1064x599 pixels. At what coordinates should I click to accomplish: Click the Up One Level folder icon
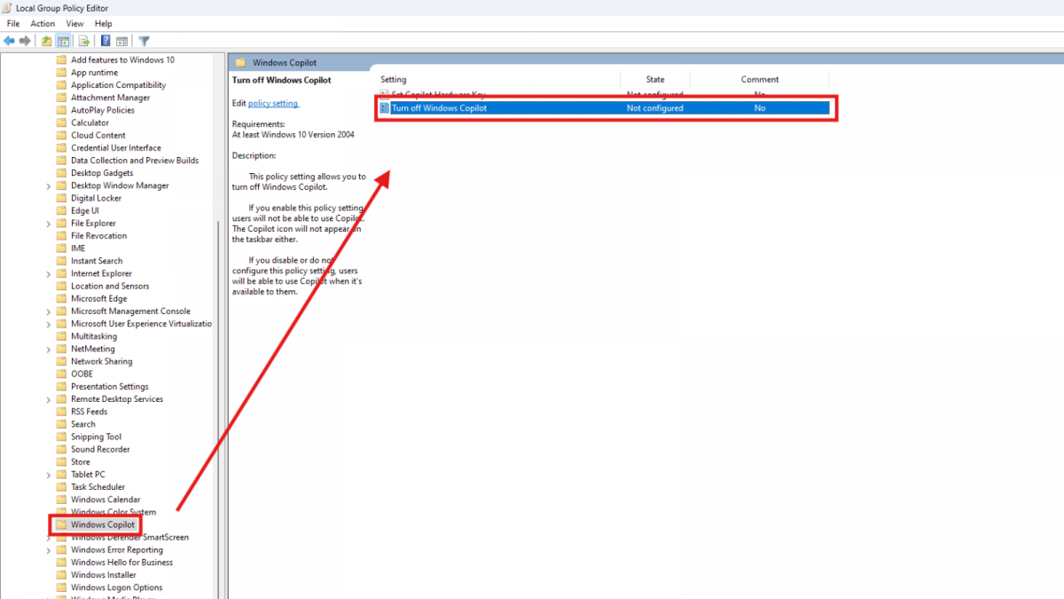point(47,41)
